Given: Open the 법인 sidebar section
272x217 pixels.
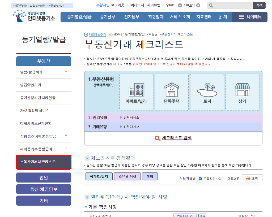Looking at the screenshot, I should (44, 177).
